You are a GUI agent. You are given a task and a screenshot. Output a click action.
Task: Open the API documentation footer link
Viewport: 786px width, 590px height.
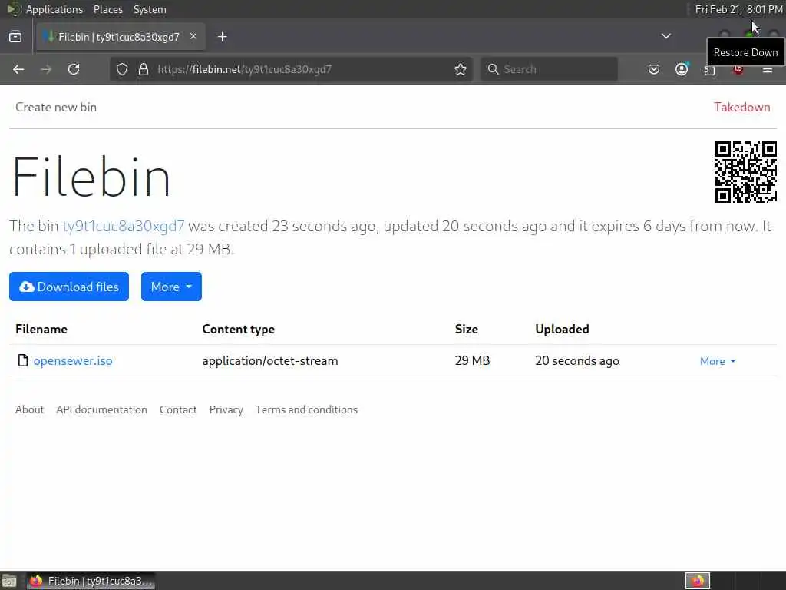pos(102,409)
